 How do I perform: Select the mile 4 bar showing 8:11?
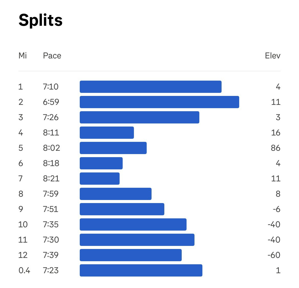(x=107, y=133)
